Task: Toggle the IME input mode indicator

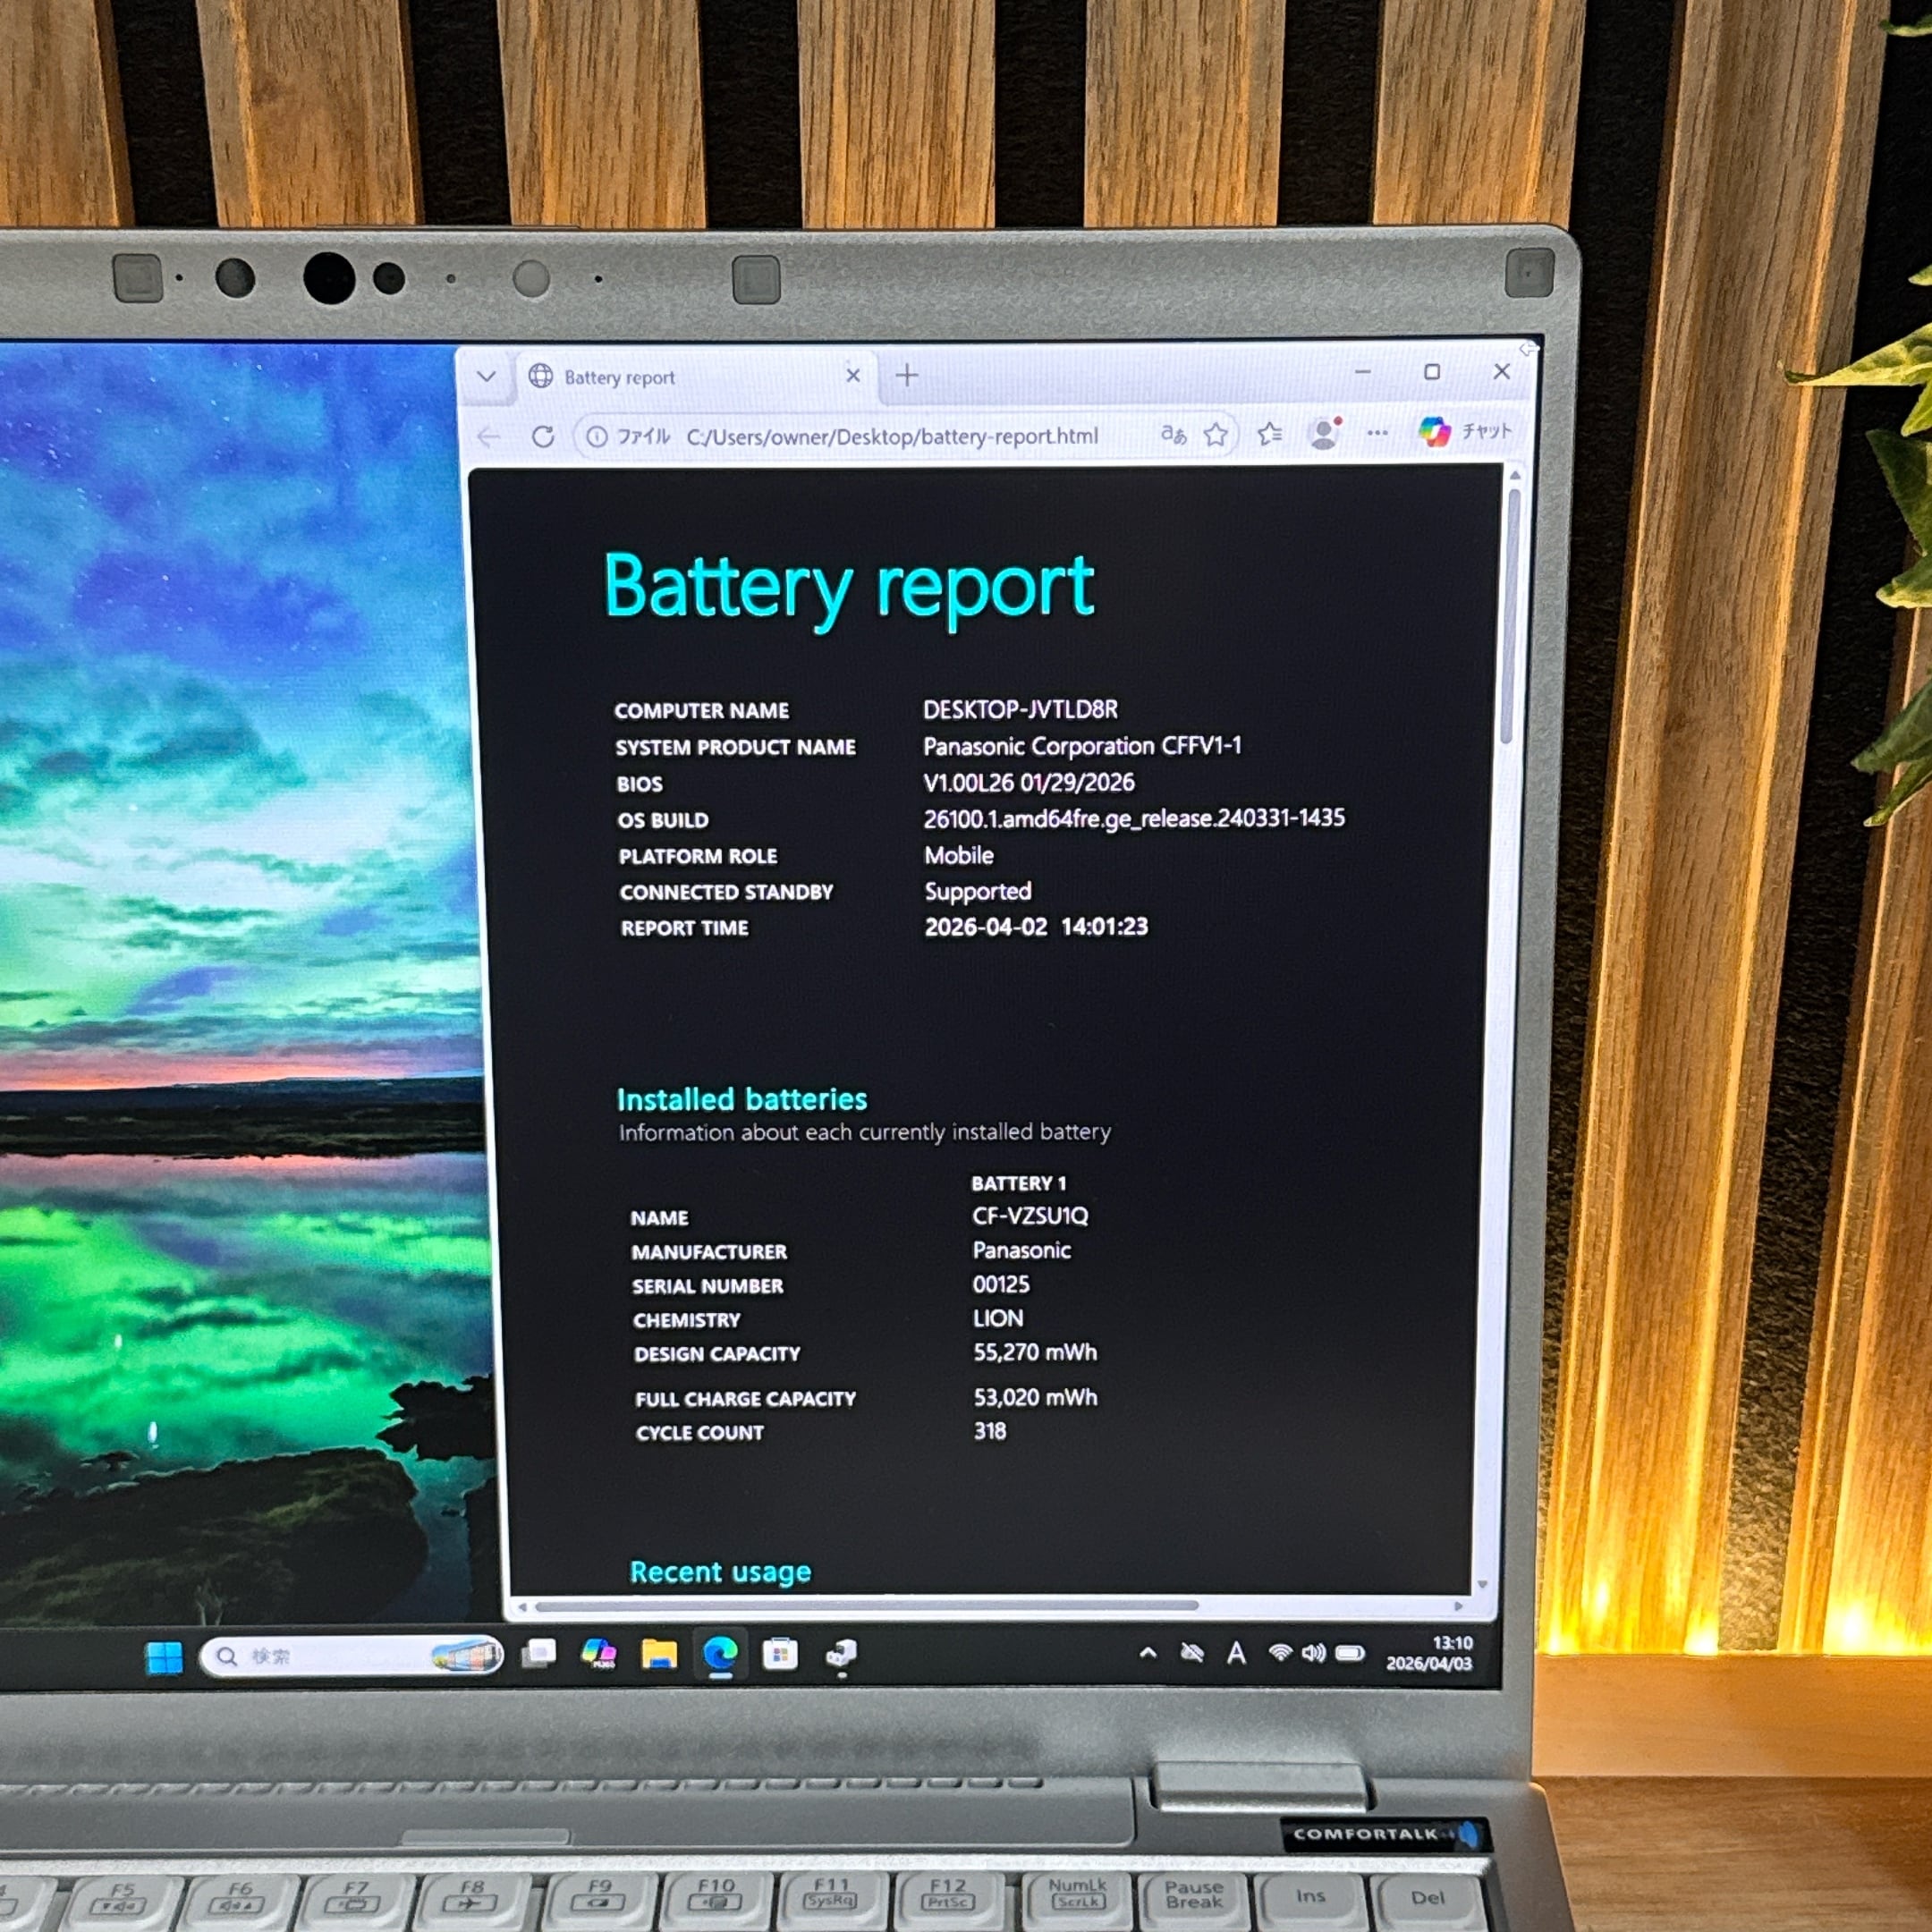Action: (1236, 1653)
